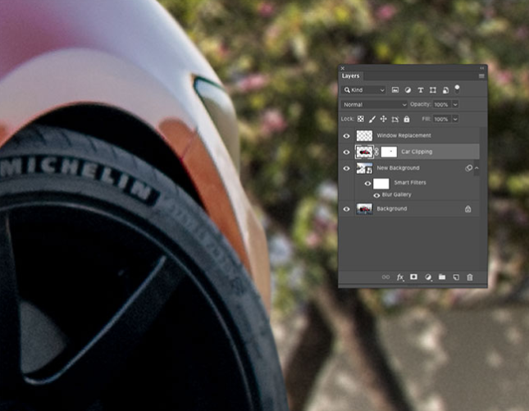Select the Window Replacement layer thumbnail
This screenshot has height=411, width=529.
click(364, 135)
